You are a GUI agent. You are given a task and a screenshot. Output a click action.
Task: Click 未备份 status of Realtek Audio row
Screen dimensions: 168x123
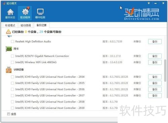[x=137, y=42]
